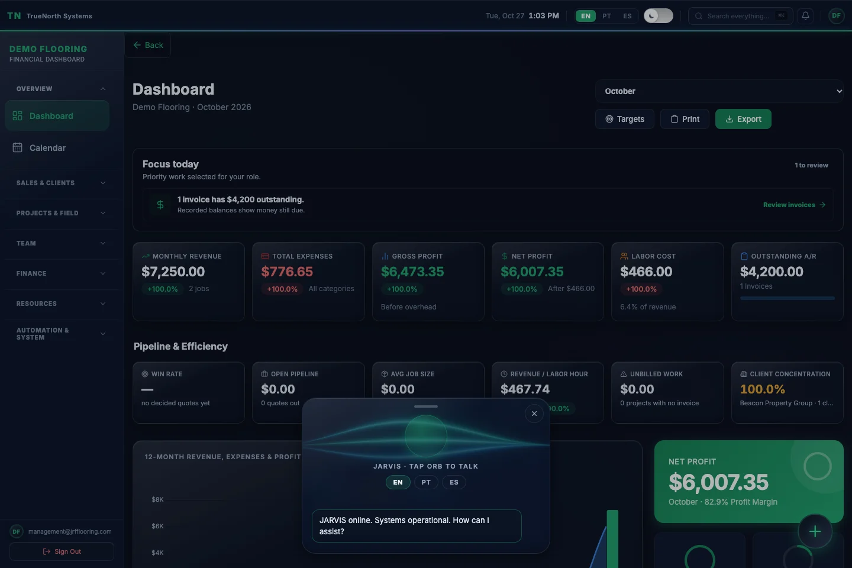The width and height of the screenshot is (852, 568).
Task: Sign Out of the account
Action: point(62,551)
